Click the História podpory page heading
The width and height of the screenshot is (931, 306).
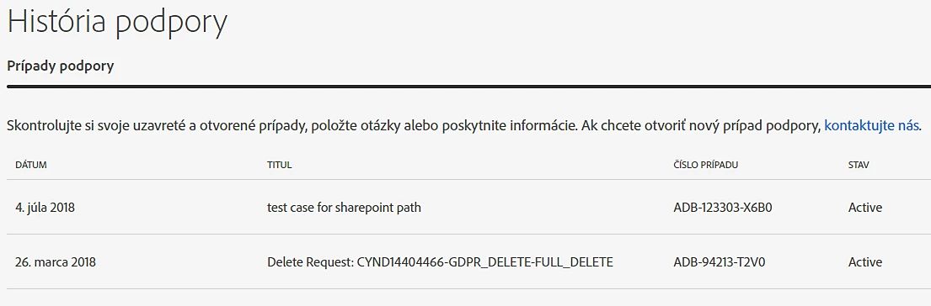pos(118,24)
